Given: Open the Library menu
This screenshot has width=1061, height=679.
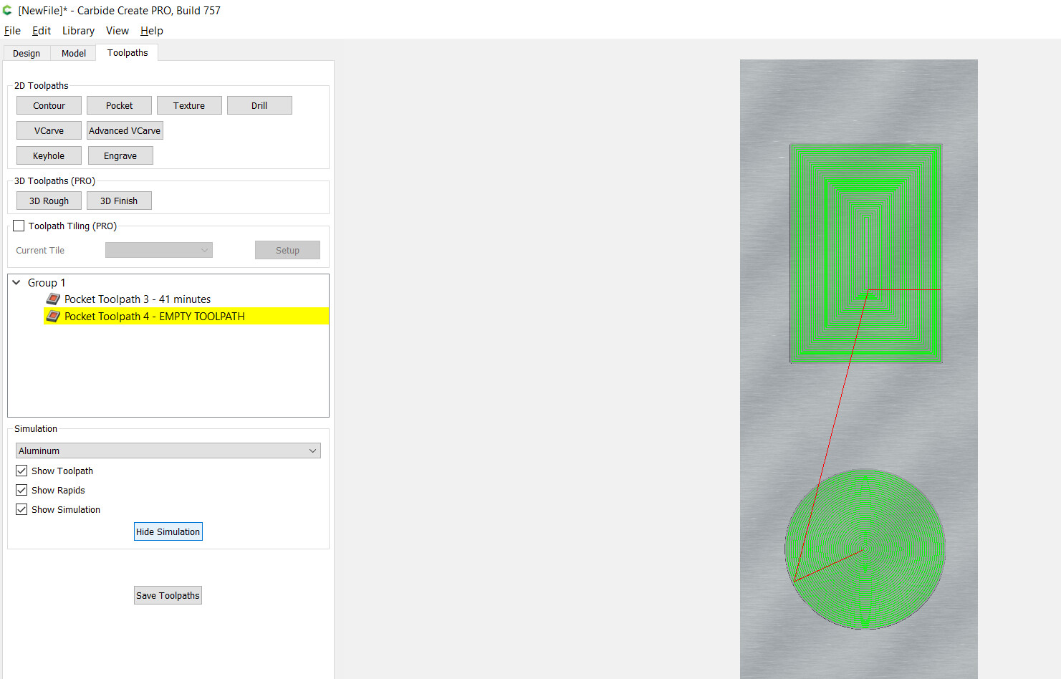Looking at the screenshot, I should click(x=78, y=31).
